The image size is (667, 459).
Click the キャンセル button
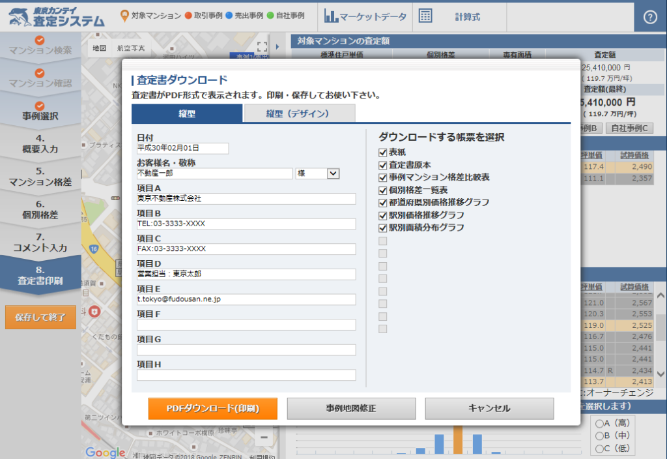489,409
